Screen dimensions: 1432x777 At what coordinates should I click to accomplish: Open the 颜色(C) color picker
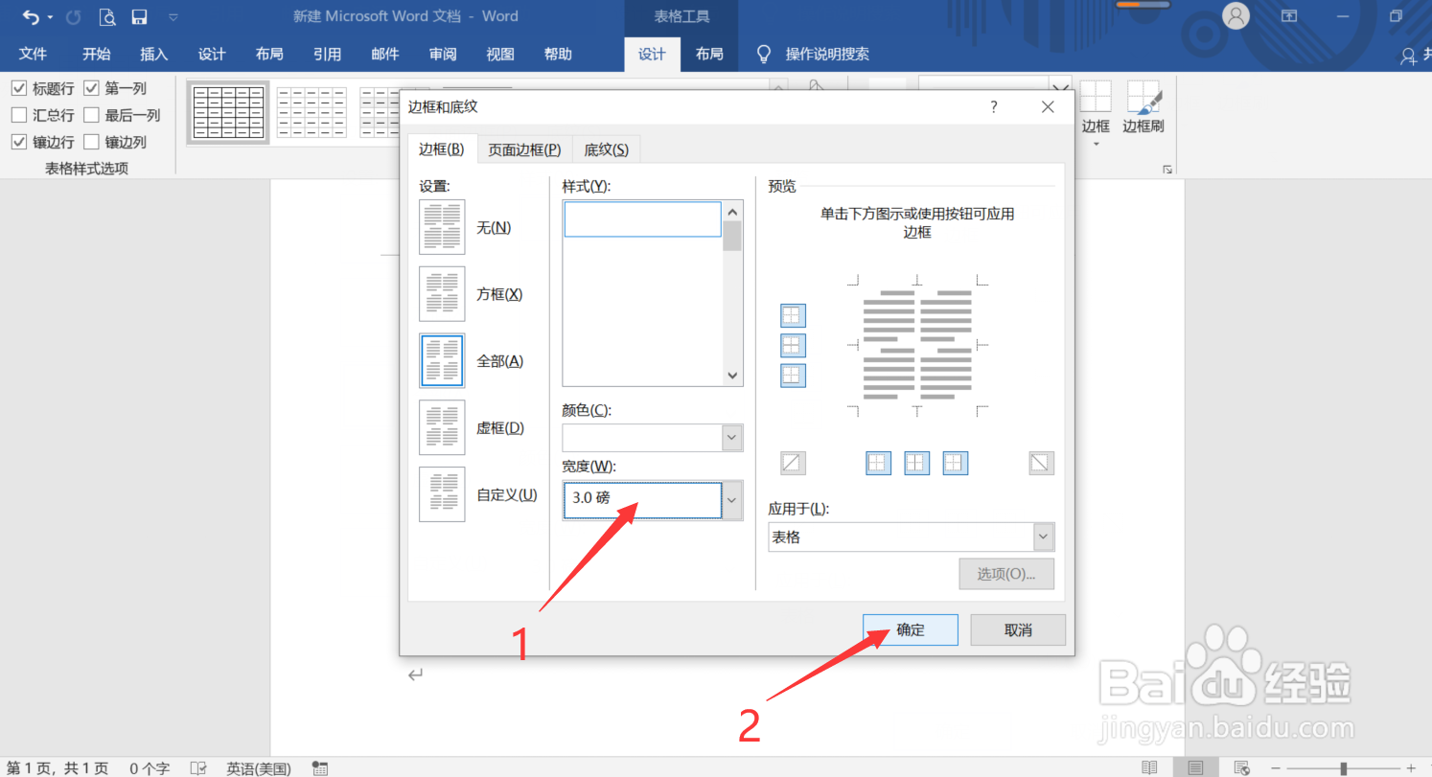(731, 438)
